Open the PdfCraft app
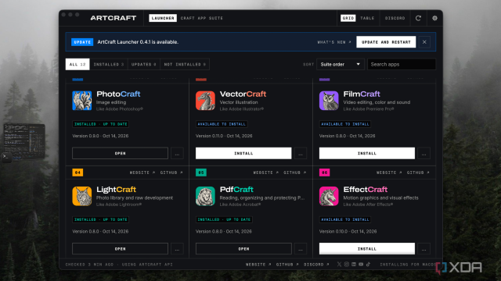 [243, 249]
